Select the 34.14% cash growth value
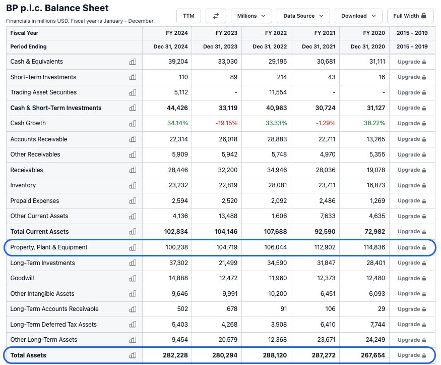 (177, 123)
